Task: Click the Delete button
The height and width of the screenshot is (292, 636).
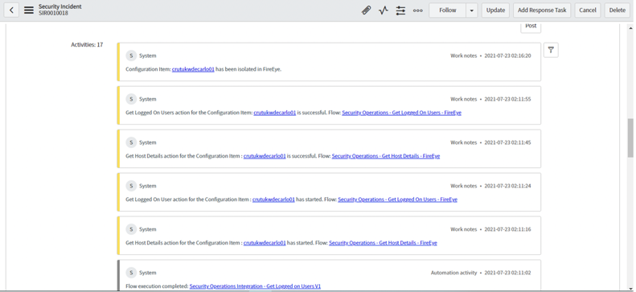Action: [618, 10]
